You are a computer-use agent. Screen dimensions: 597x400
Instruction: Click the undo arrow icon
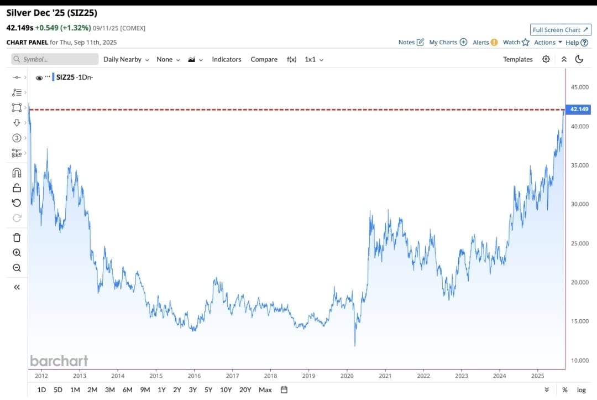[17, 203]
